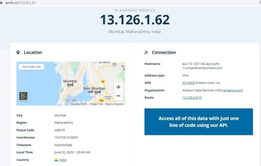Open the 13.126.0.0/15 route link
Image resolution: width=261 pixels, height=166 pixels.
pos(192,98)
